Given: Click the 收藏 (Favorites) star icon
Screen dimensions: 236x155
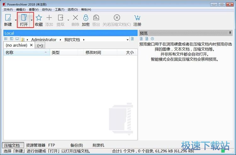Looking at the screenshot, I should [39, 18].
